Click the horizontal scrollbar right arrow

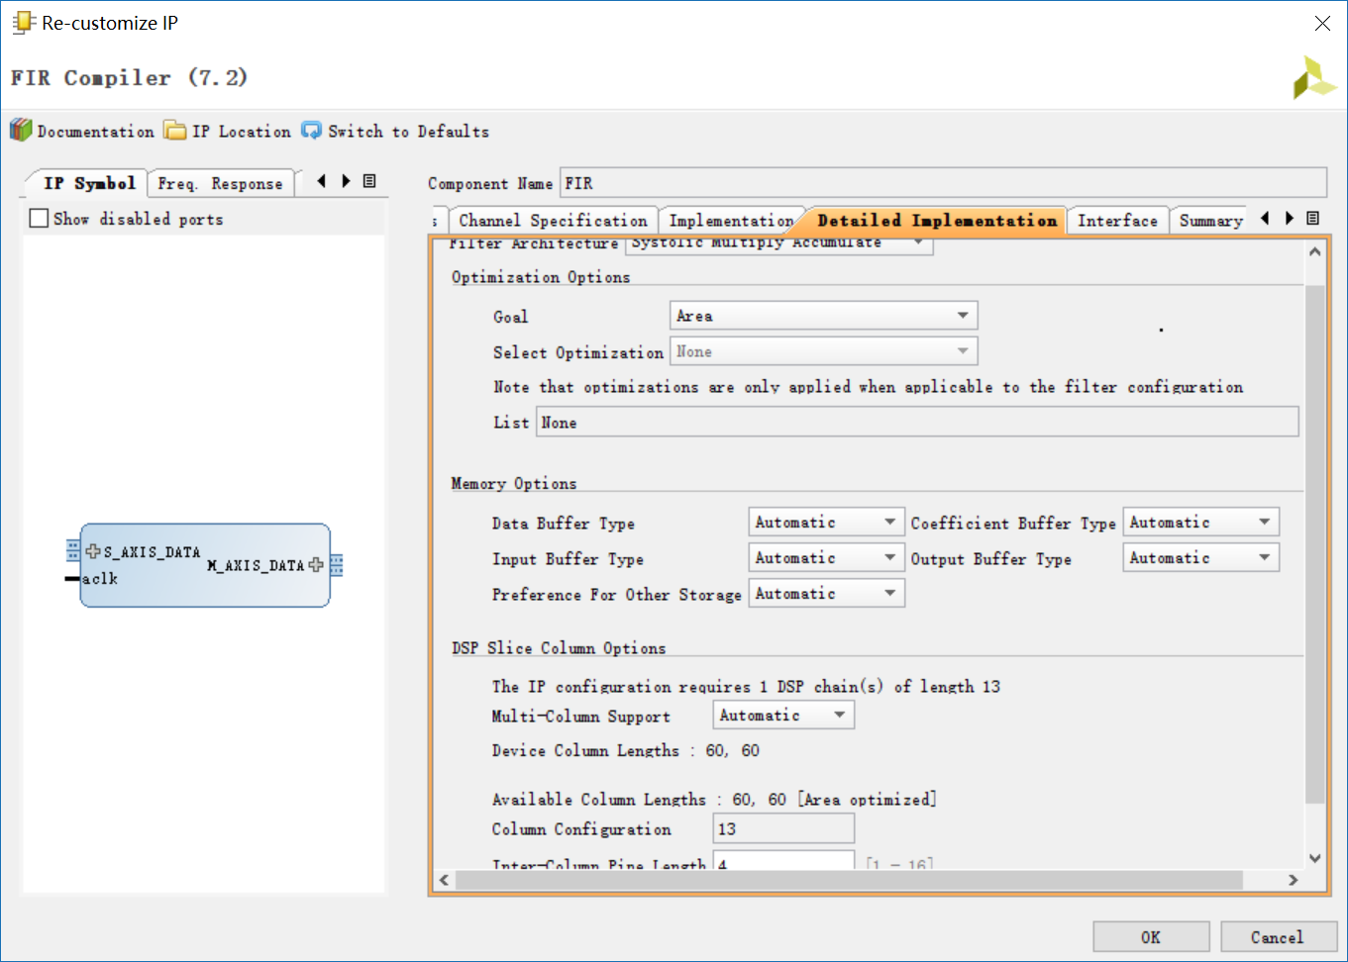click(x=1293, y=880)
